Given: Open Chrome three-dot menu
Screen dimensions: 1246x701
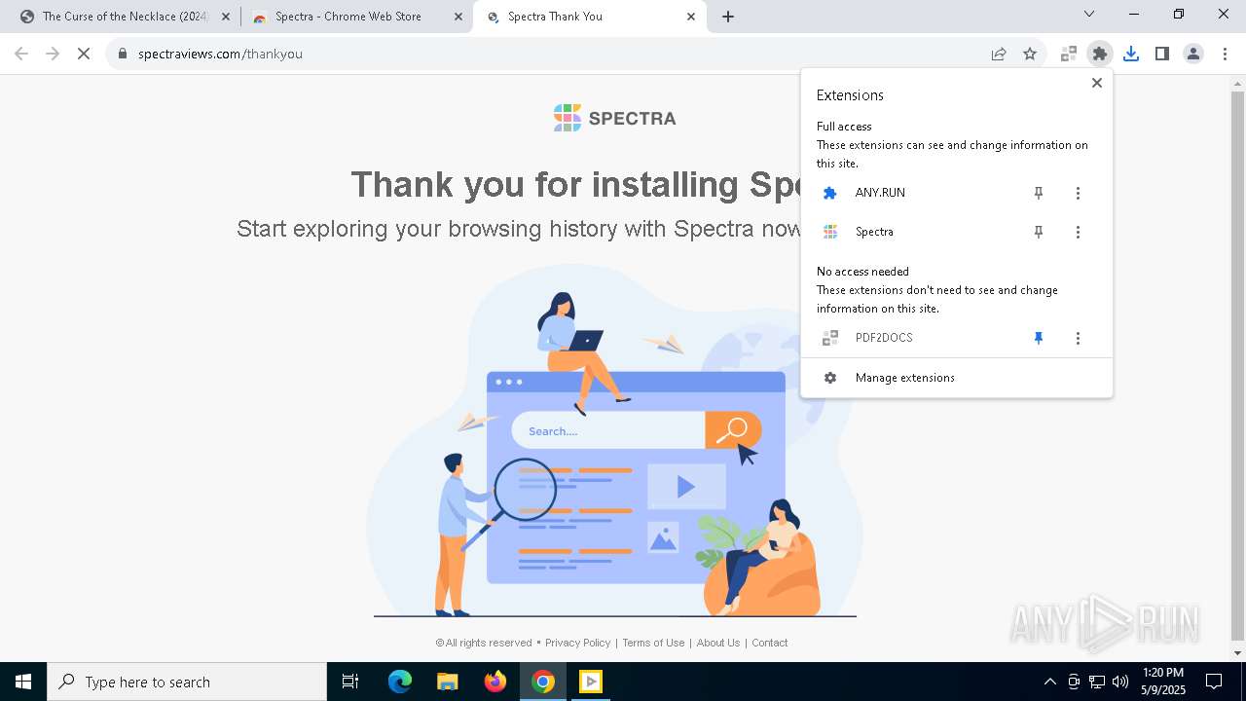Looking at the screenshot, I should pos(1225,54).
